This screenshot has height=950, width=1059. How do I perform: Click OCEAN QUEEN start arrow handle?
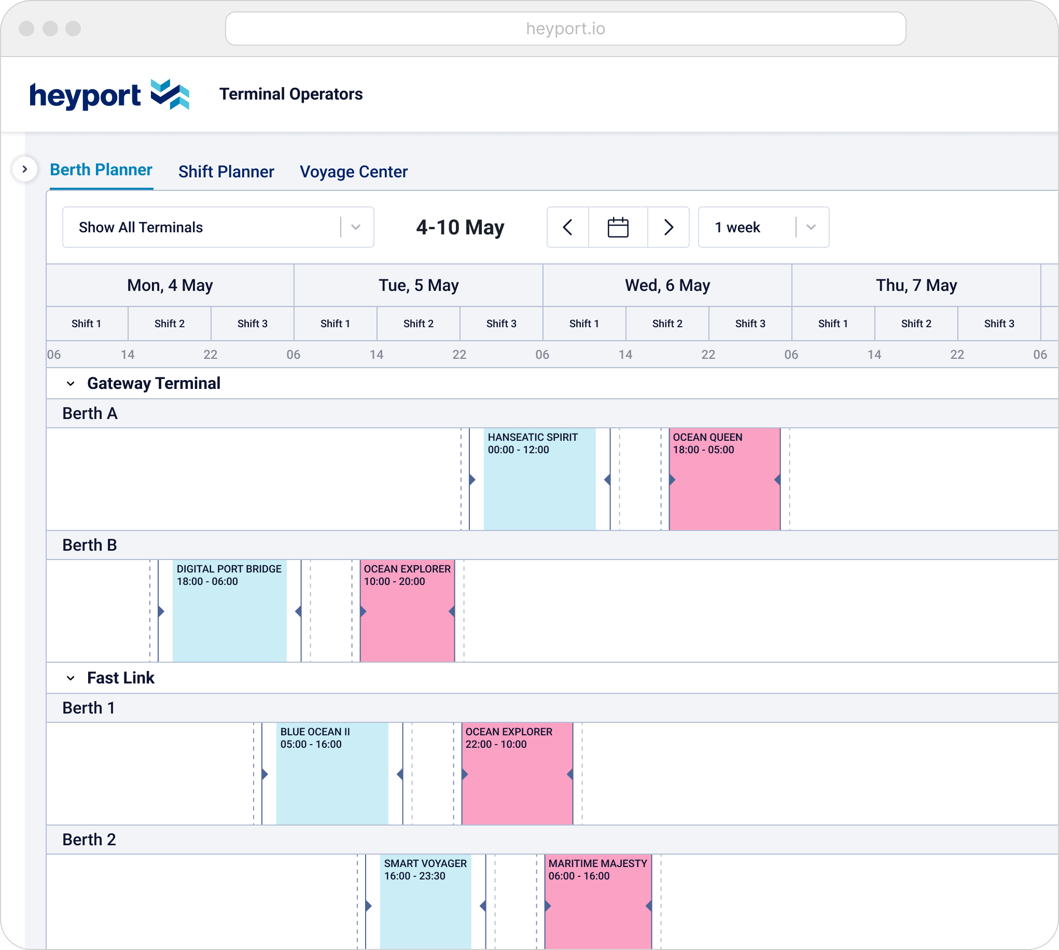673,480
